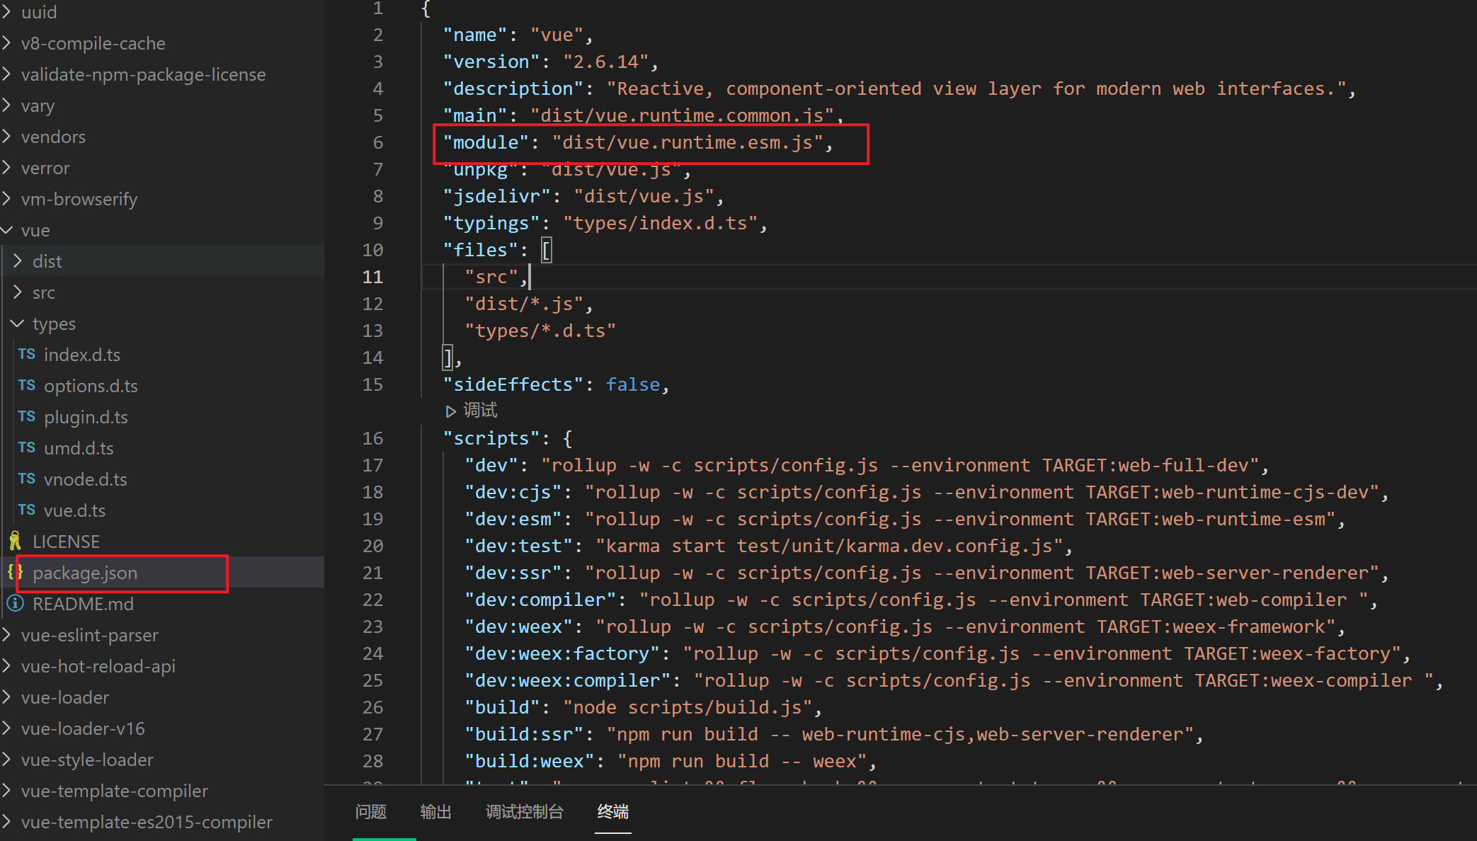Click the debug play triangle above scripts
Viewport: 1477px width, 841px height.
coord(450,411)
